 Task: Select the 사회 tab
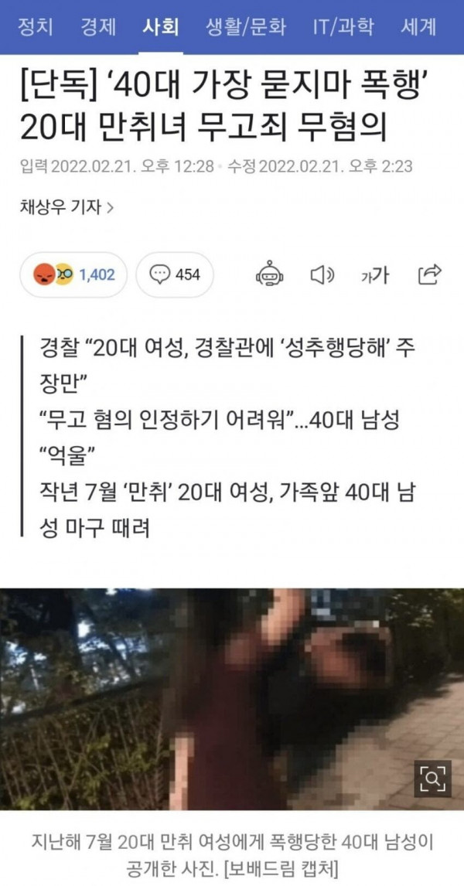tap(159, 26)
